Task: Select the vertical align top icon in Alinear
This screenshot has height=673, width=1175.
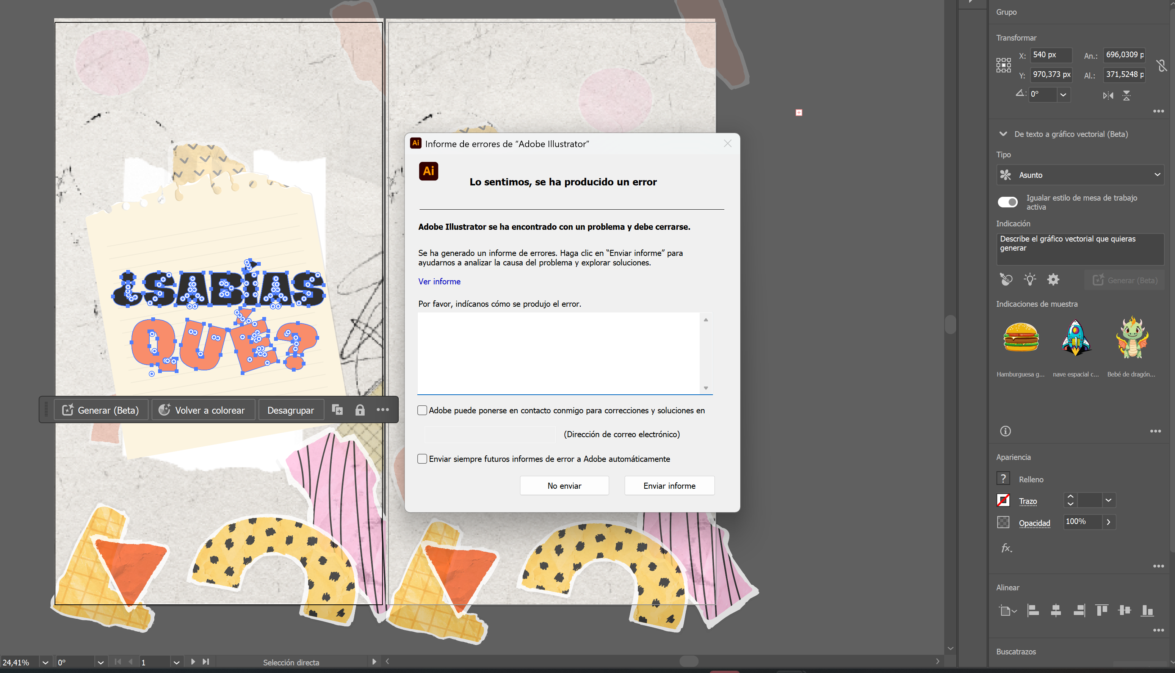Action: (1101, 610)
